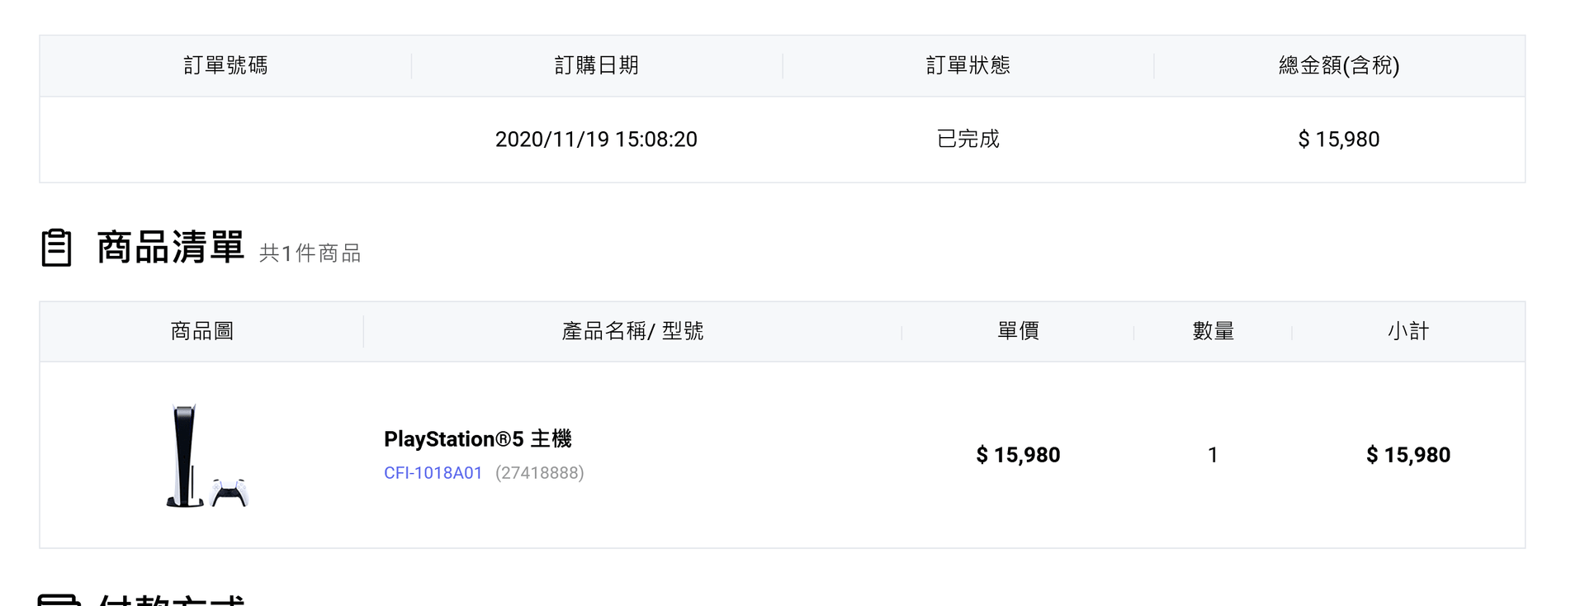Select the 小計 column header
Screen dimensions: 1585x606
[1408, 332]
